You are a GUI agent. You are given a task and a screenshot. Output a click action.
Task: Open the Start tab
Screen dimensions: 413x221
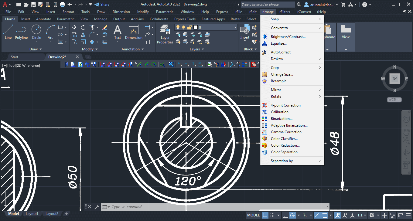14,57
